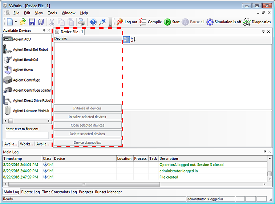Open the device file window list dropdown
Image resolution: width=275 pixels, height=204 pixels.
263,32
